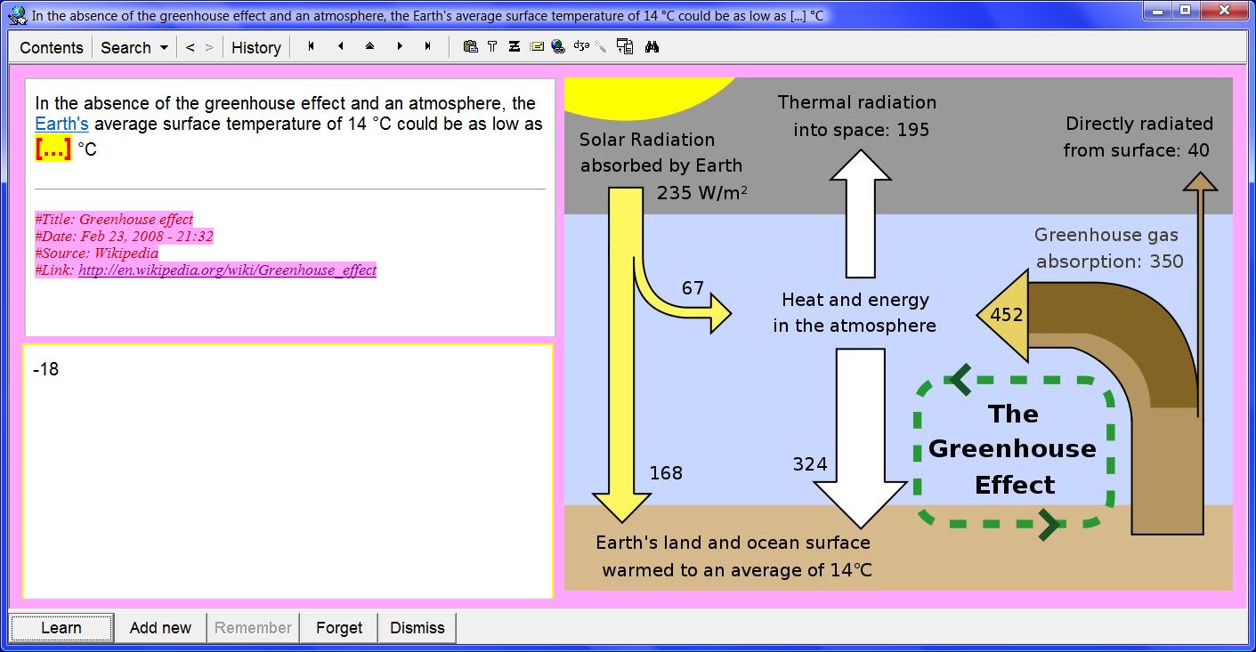The image size is (1256, 652).
Task: Click the phonetic transcription icon
Action: (x=581, y=47)
